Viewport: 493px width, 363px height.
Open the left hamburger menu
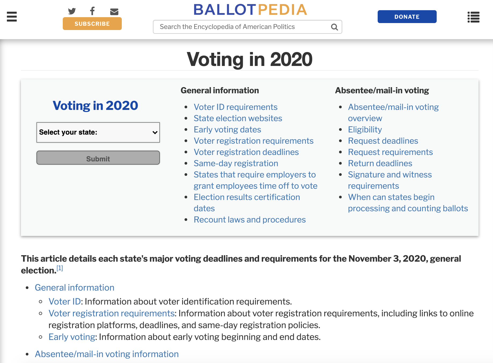(12, 17)
